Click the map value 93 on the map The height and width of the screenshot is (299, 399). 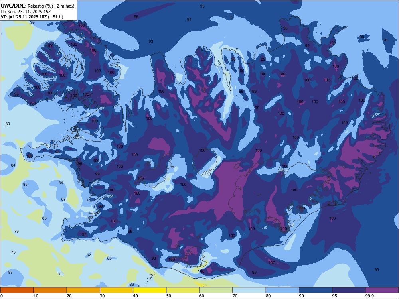point(151,41)
